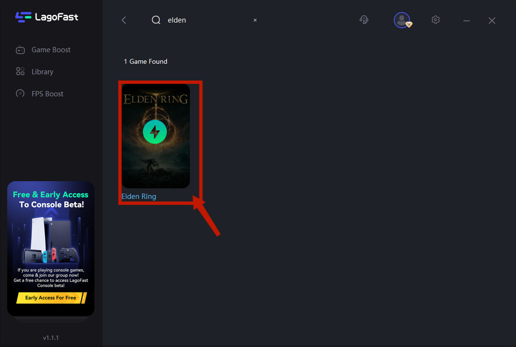Open customer support via headset icon

click(x=364, y=20)
